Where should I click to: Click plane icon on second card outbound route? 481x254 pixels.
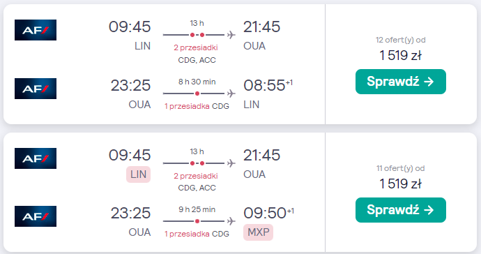[x=231, y=163]
